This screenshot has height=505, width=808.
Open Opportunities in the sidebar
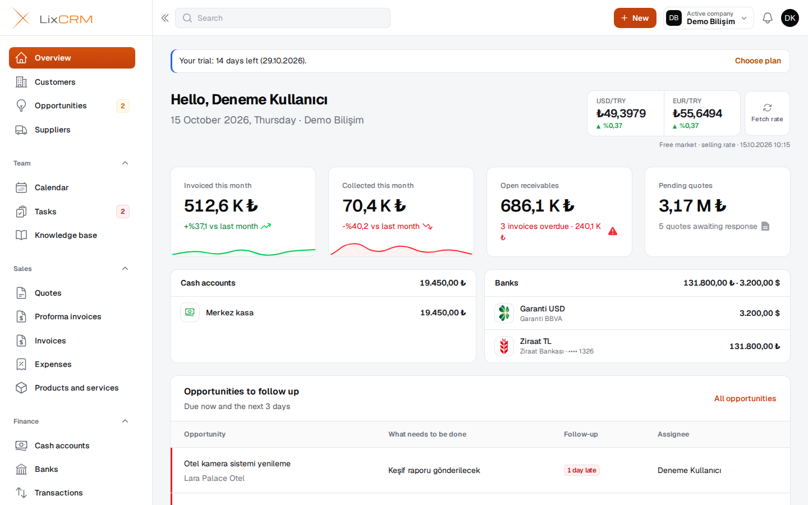72,105
